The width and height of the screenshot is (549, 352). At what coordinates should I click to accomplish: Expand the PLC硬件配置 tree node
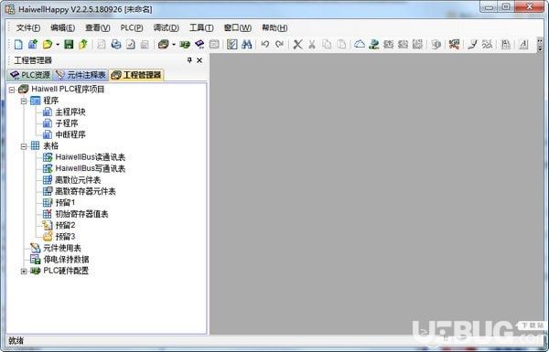pyautogui.click(x=24, y=272)
